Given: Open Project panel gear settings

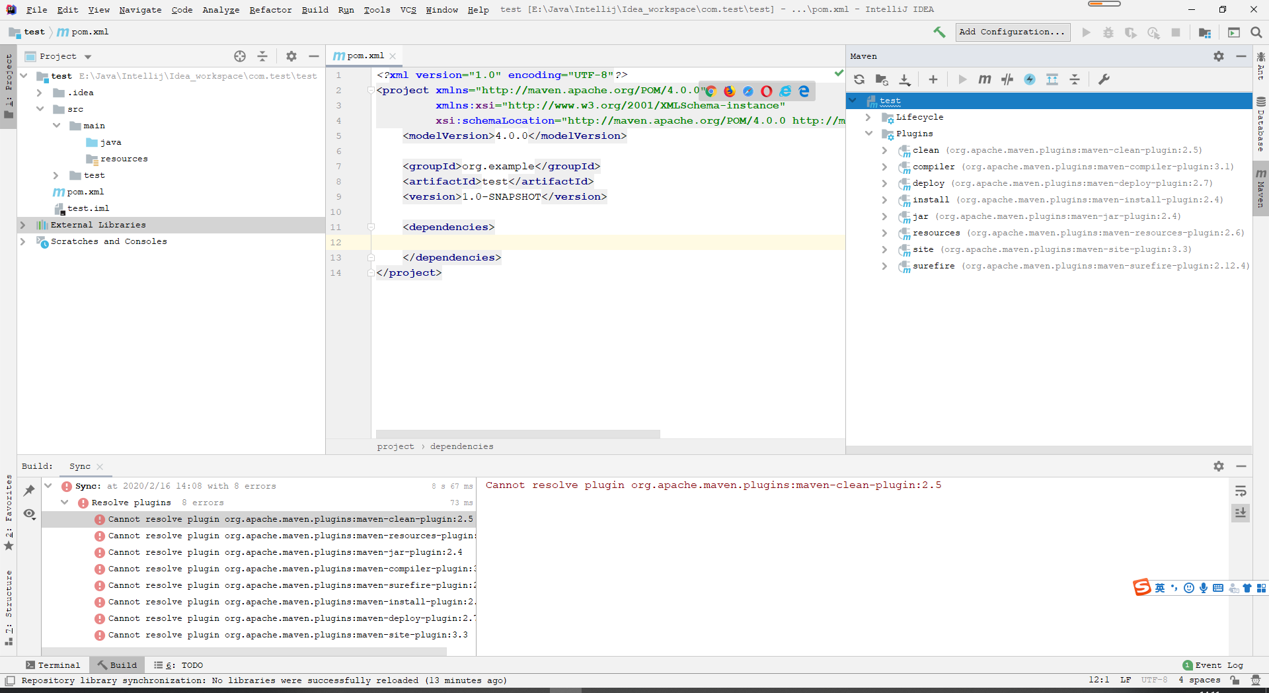Looking at the screenshot, I should click(x=291, y=56).
